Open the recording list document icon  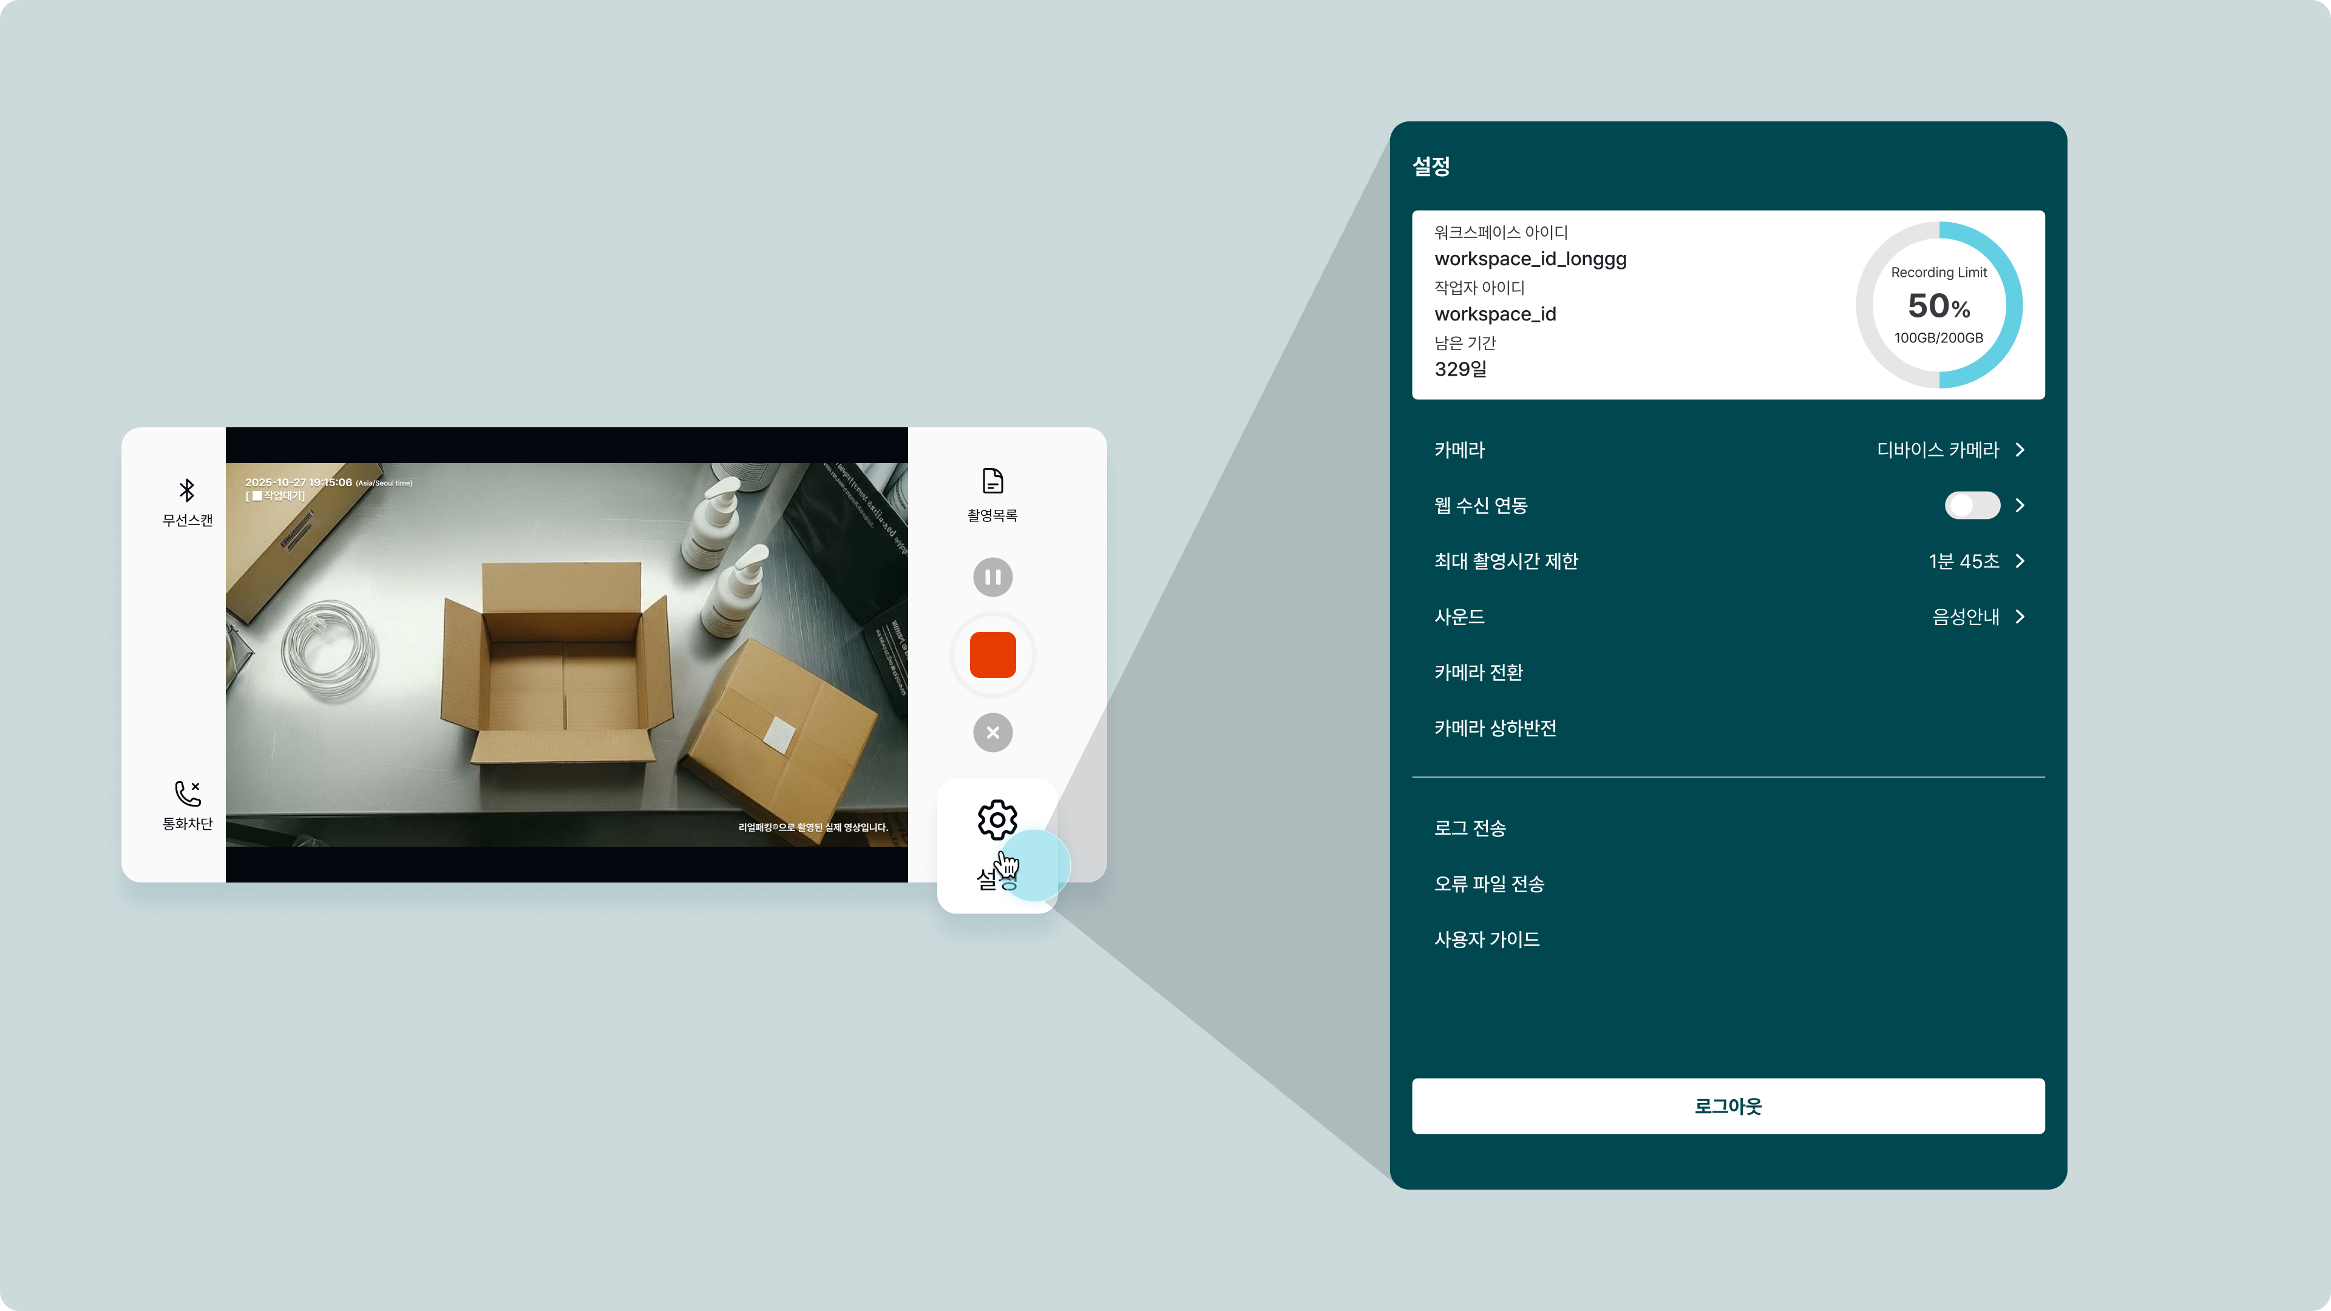coord(992,481)
